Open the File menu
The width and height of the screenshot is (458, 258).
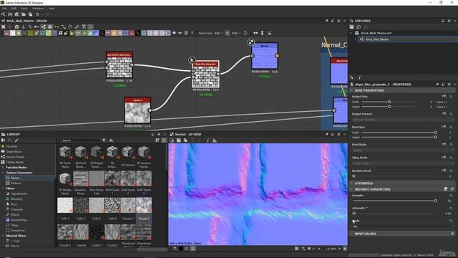tap(4, 9)
